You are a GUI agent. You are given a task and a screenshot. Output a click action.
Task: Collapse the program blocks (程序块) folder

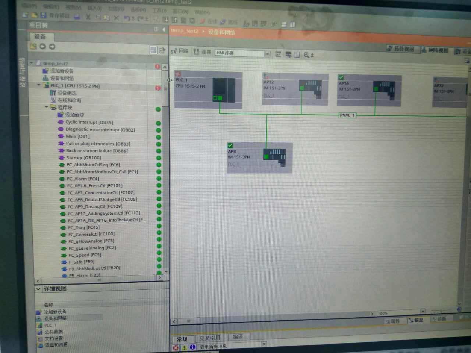coord(47,107)
